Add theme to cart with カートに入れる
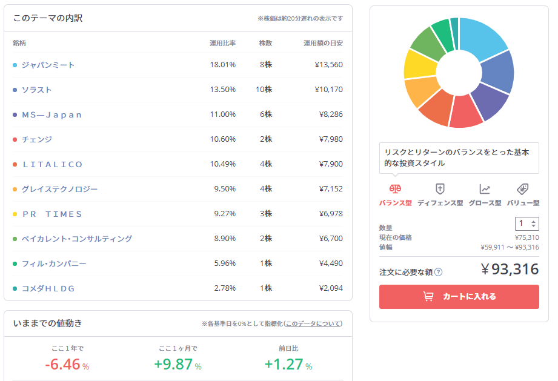 459,297
